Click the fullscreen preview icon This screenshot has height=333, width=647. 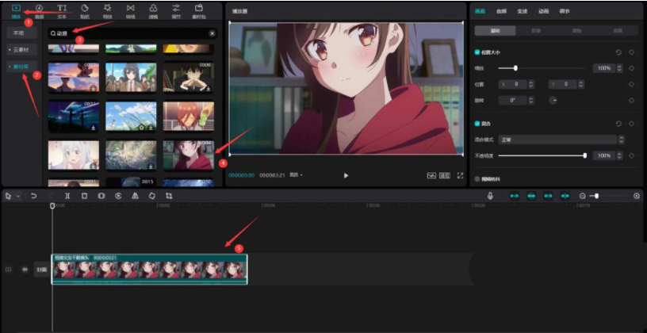point(461,175)
